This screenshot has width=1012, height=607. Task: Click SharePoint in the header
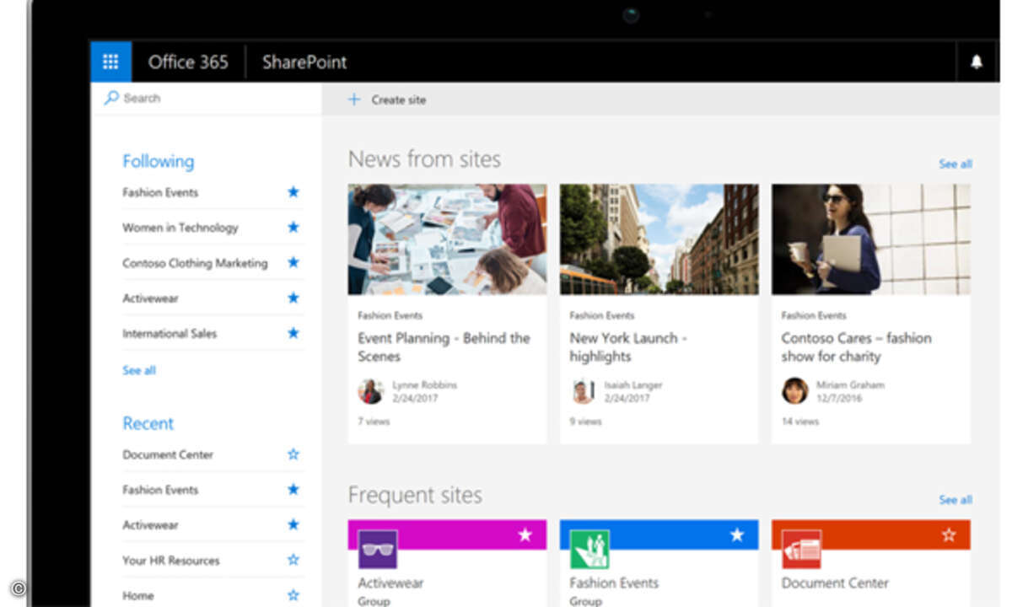304,62
